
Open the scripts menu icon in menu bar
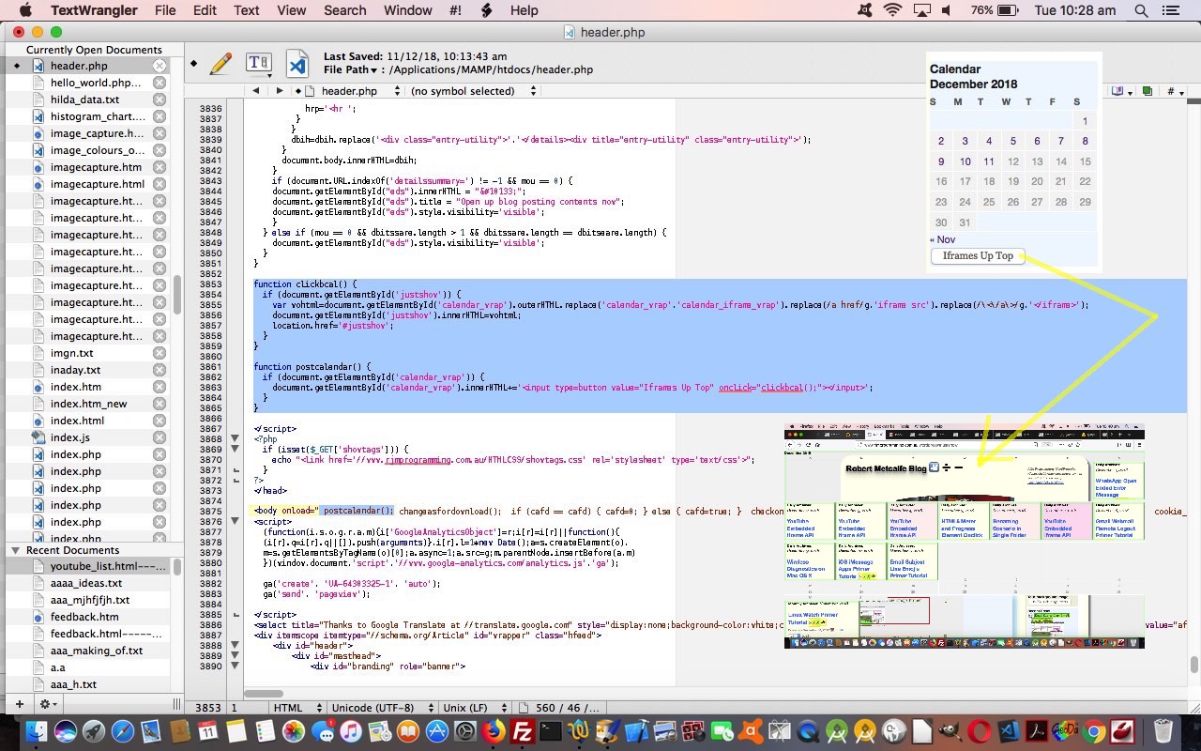click(x=486, y=10)
